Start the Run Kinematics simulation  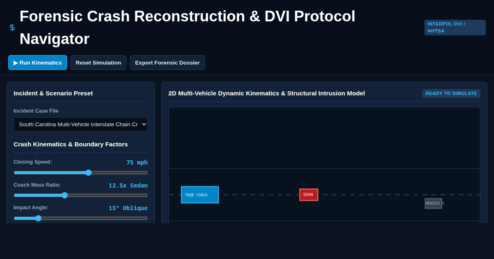click(x=37, y=62)
